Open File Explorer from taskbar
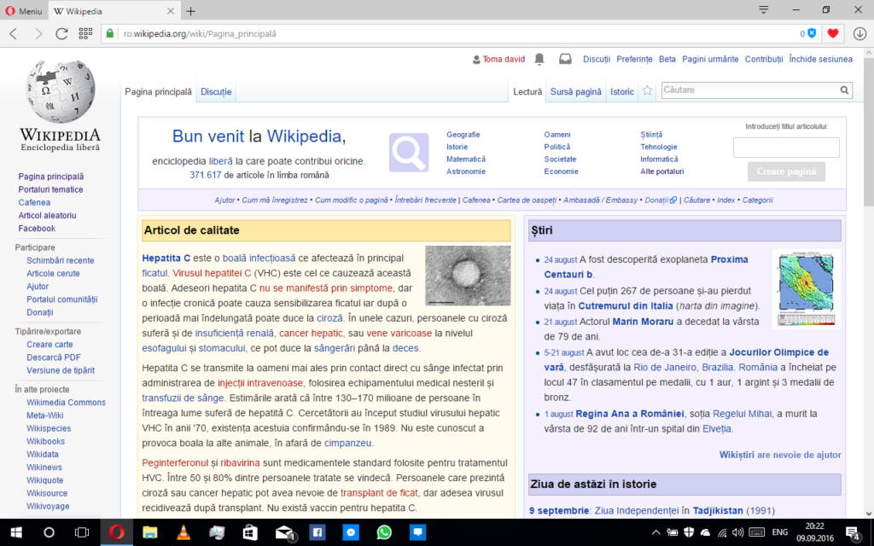 (149, 532)
